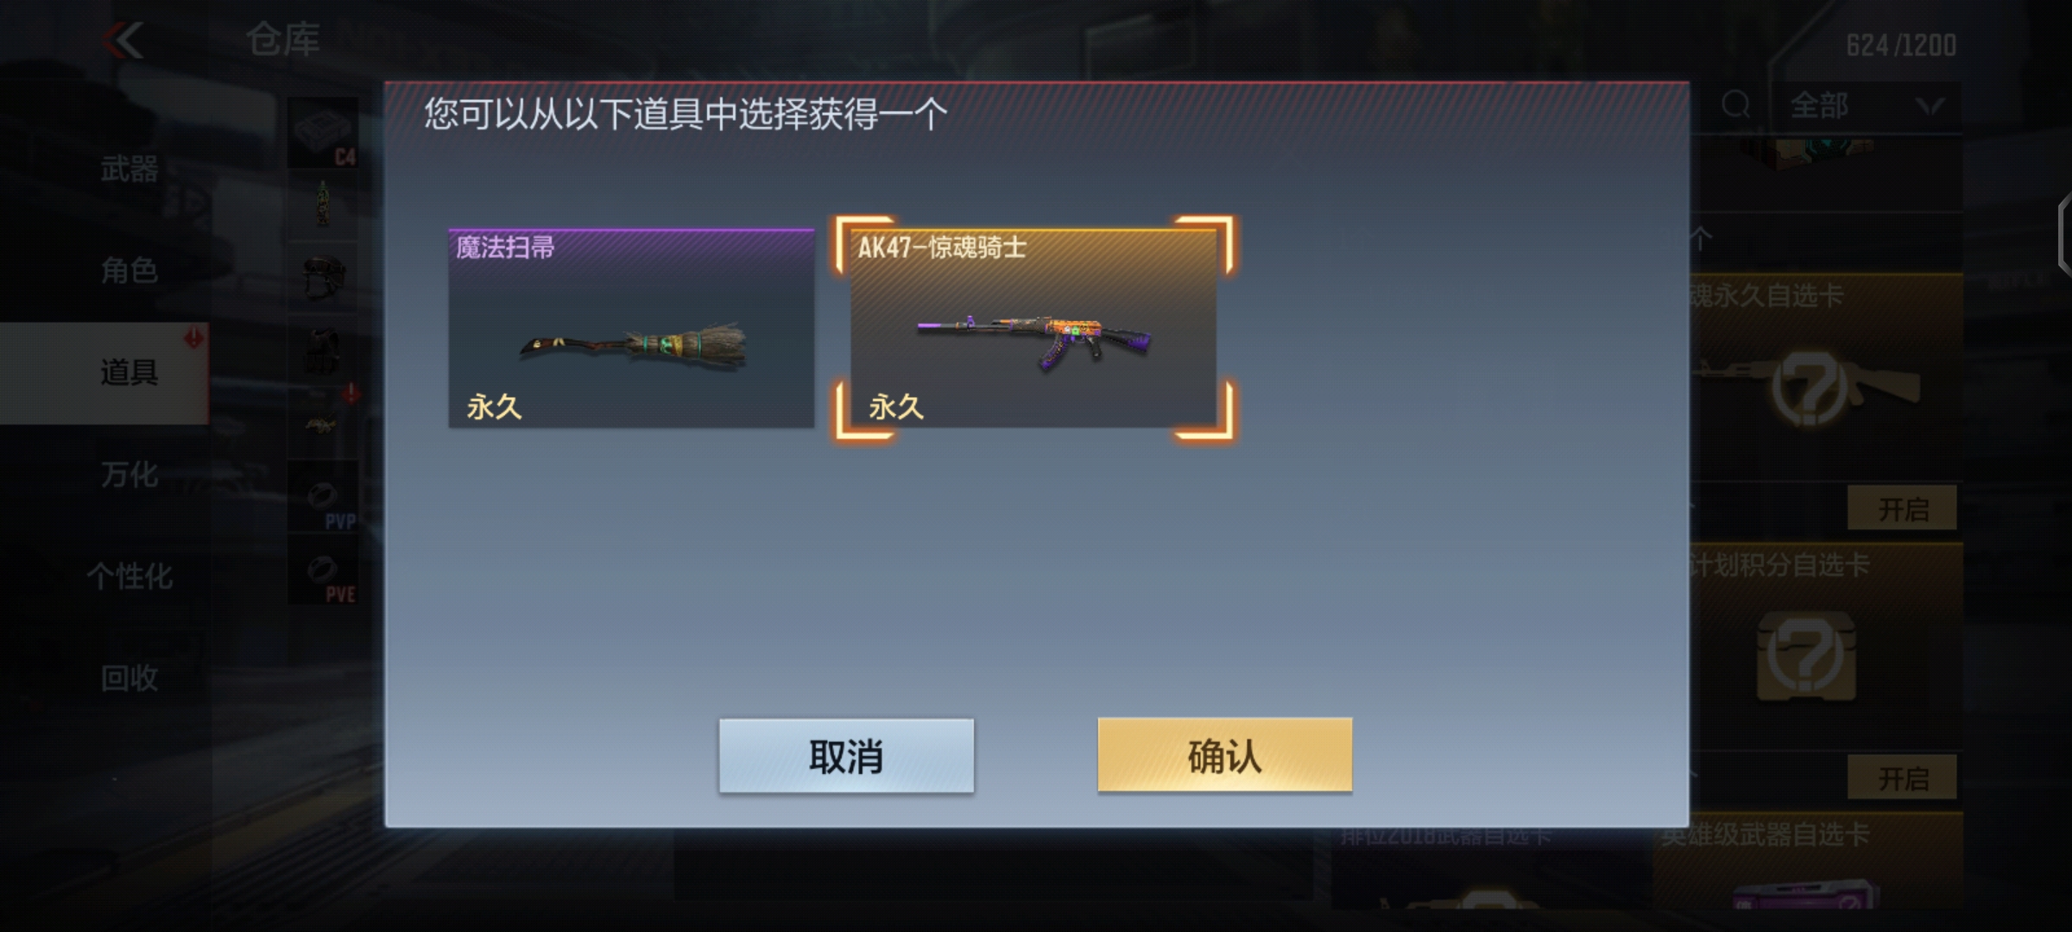Viewport: 2072px width, 932px height.
Task: Click 开启 under the weapon question-mark card
Action: pos(1902,509)
